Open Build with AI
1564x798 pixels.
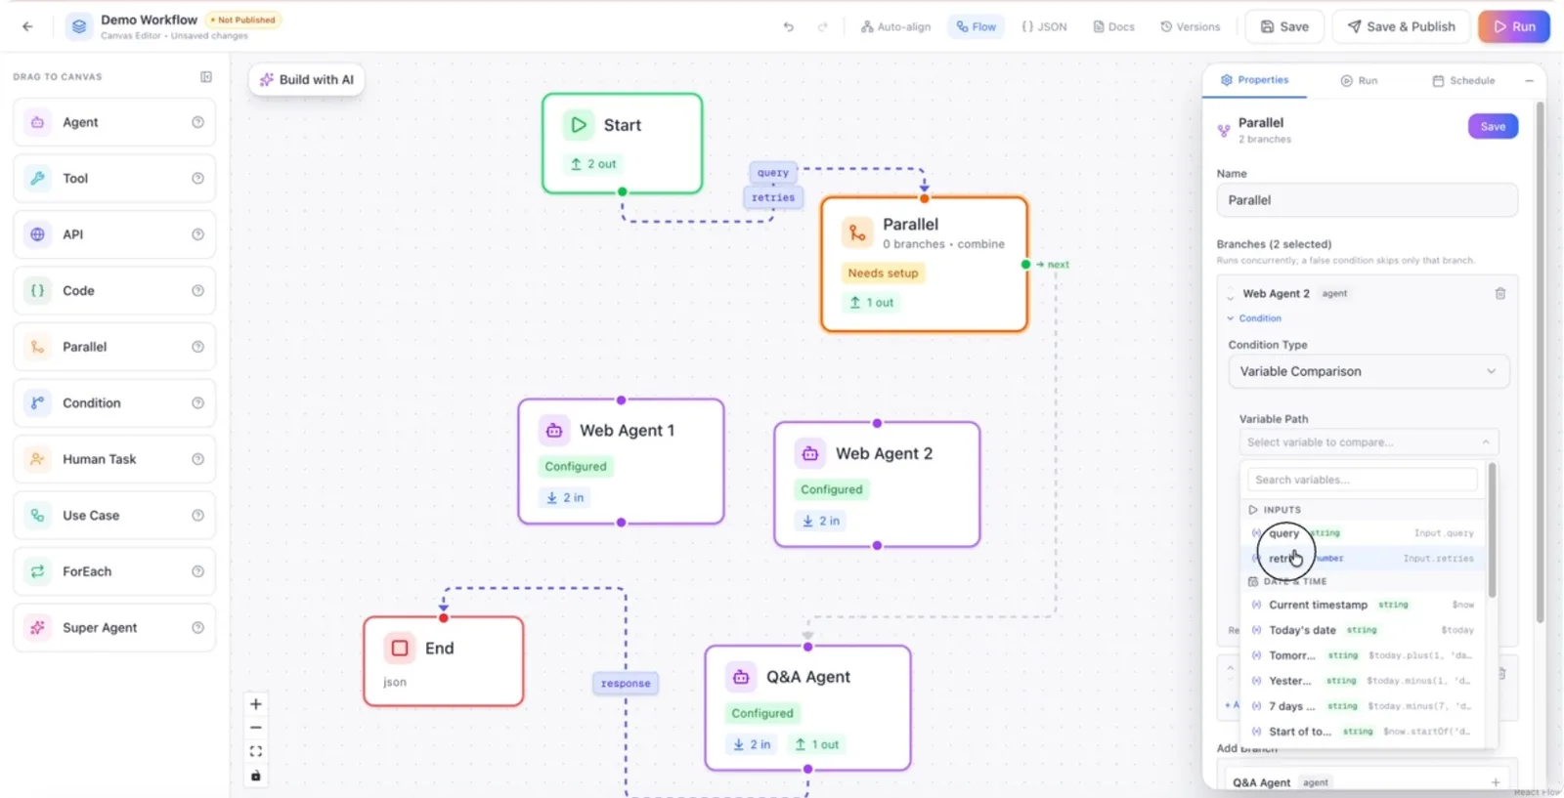tap(307, 80)
